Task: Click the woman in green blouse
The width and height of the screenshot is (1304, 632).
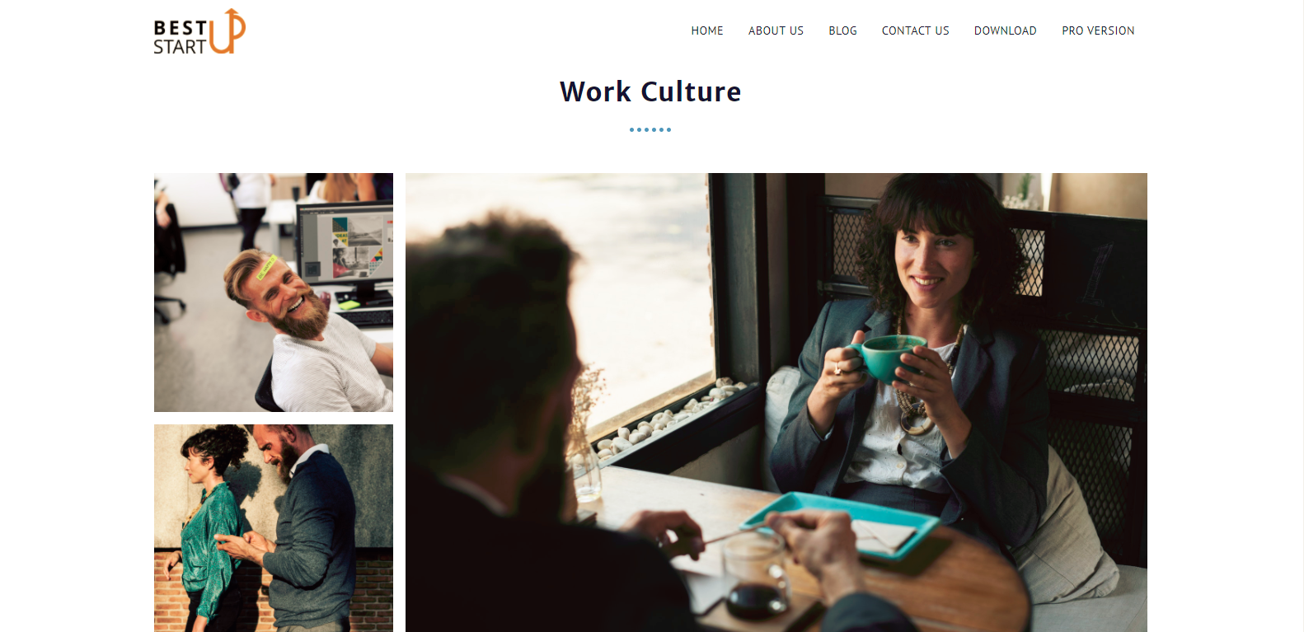Action: (208, 527)
